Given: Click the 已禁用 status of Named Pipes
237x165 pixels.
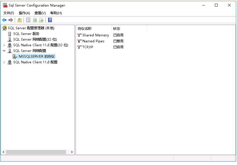Looking at the screenshot, I should coord(118,41).
